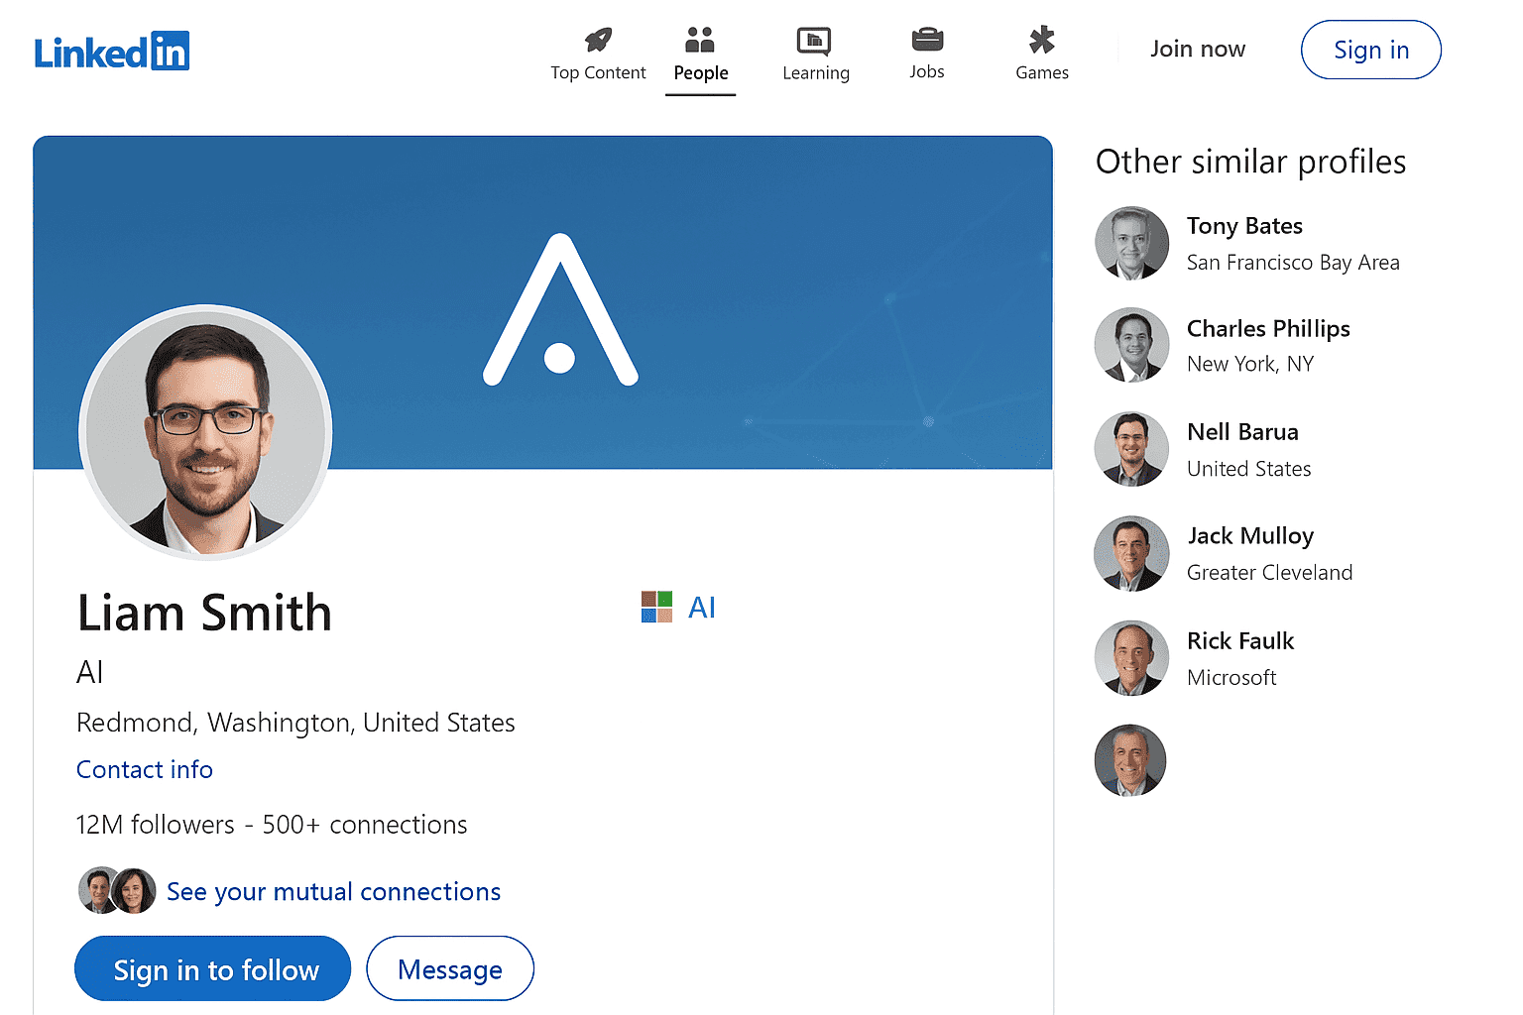The height and width of the screenshot is (1015, 1523).
Task: Open Charles Phillips' profile photo
Action: click(1131, 346)
